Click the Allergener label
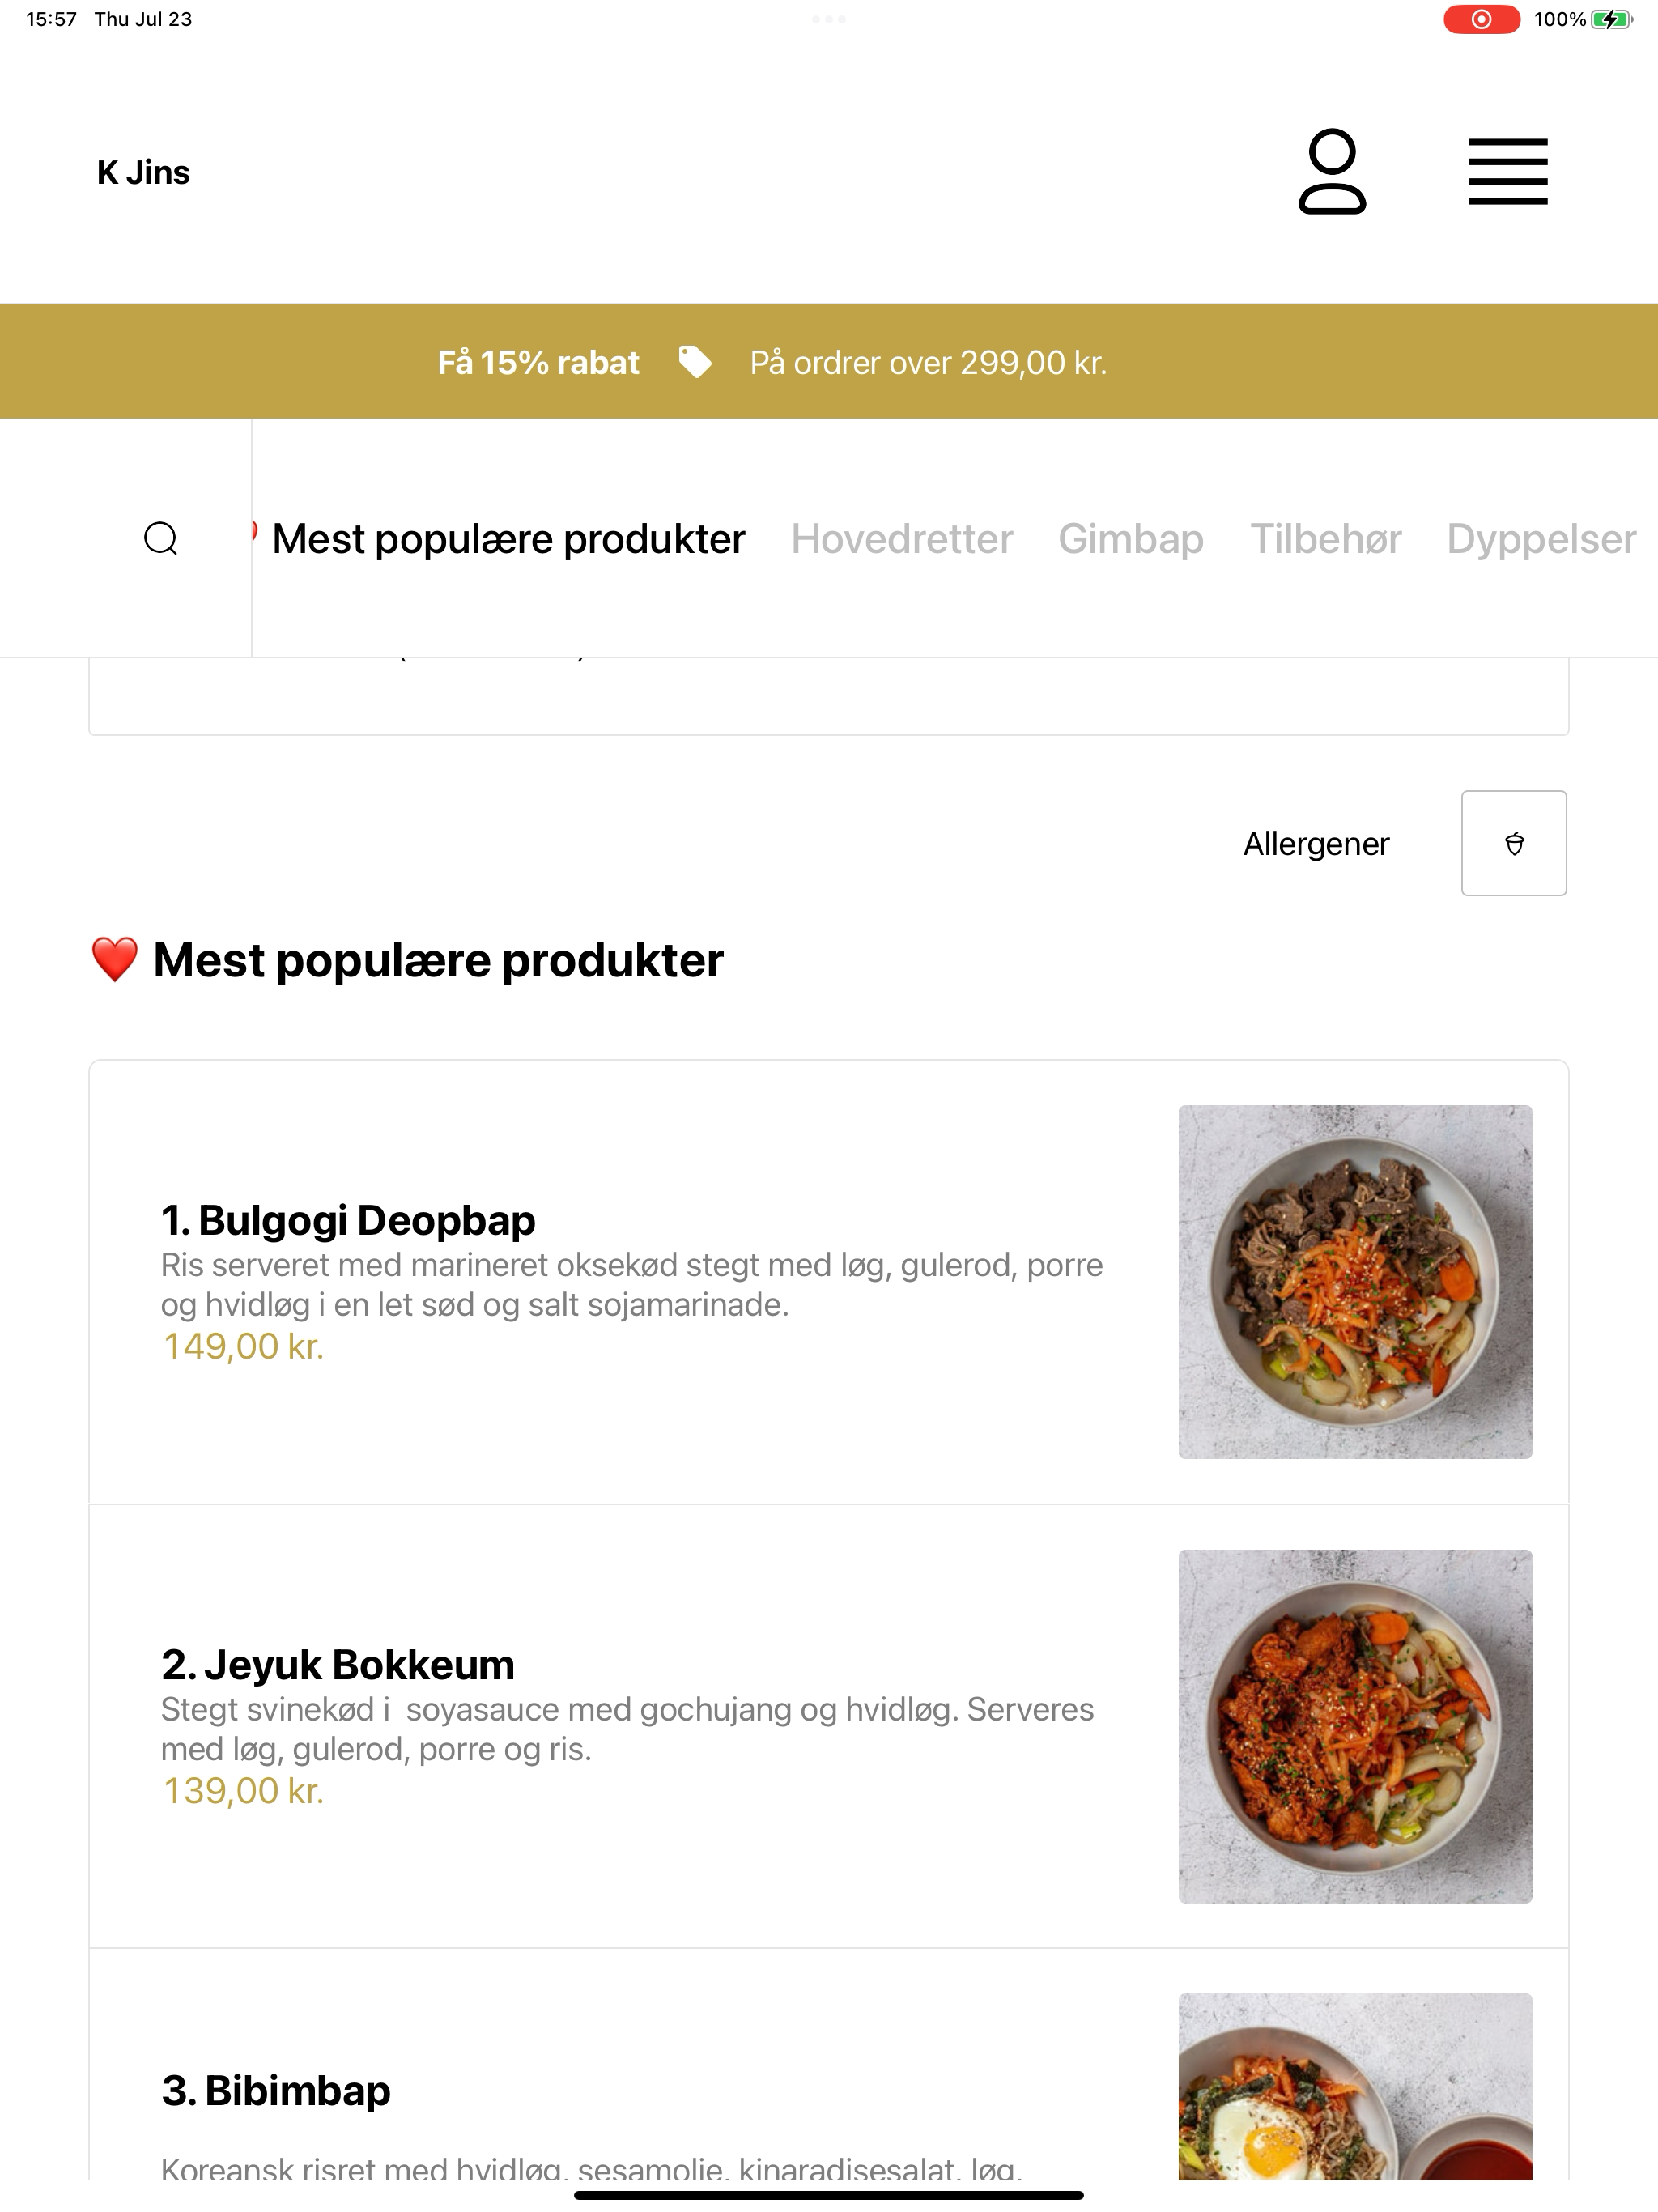Viewport: 1658px width, 2212px height. 1316,844
